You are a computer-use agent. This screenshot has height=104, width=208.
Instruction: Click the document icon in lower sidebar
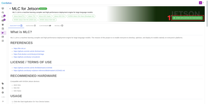(3, 88)
